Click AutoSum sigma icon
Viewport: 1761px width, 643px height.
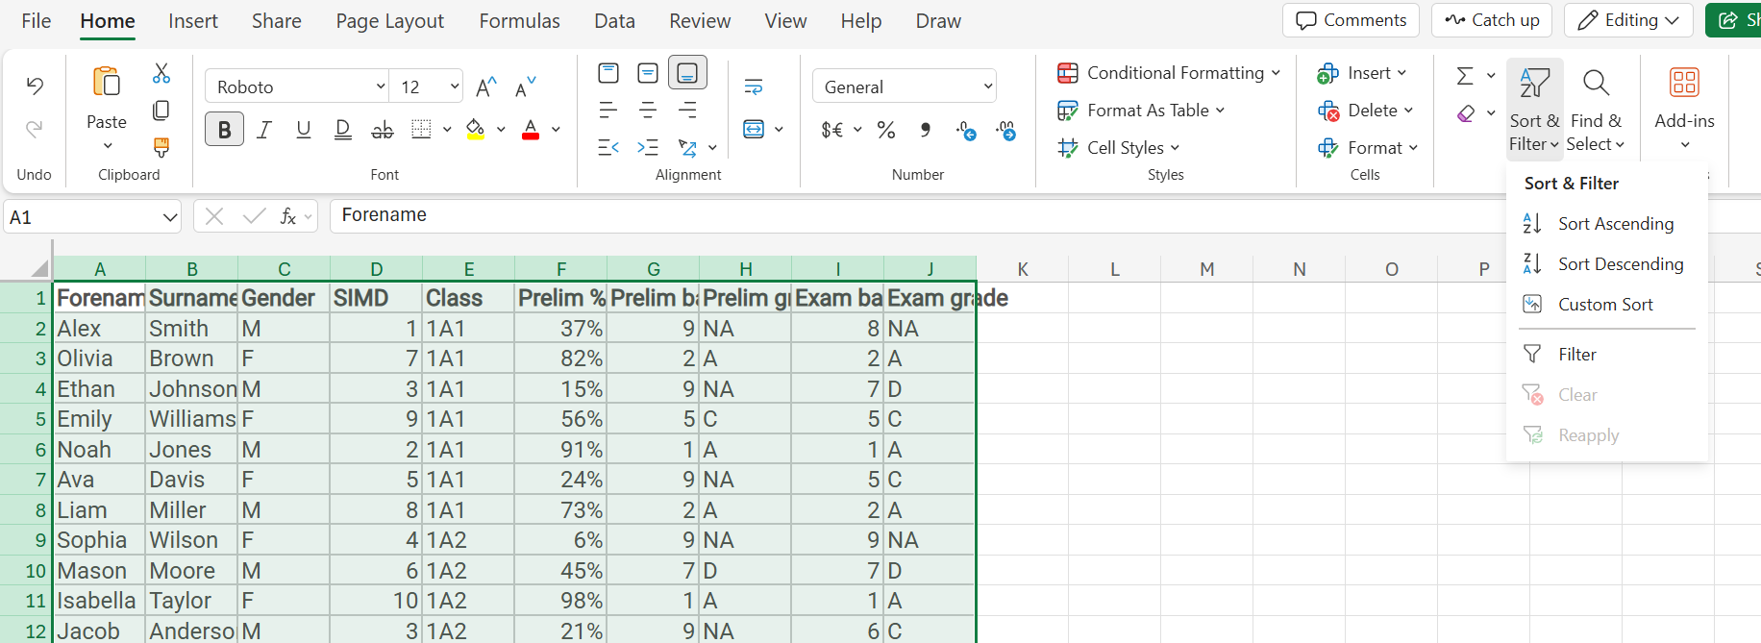point(1465,75)
